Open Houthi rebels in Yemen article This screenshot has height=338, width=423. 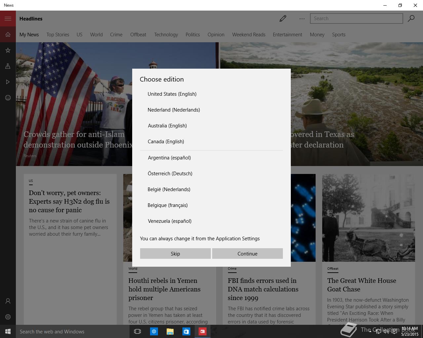pyautogui.click(x=164, y=289)
